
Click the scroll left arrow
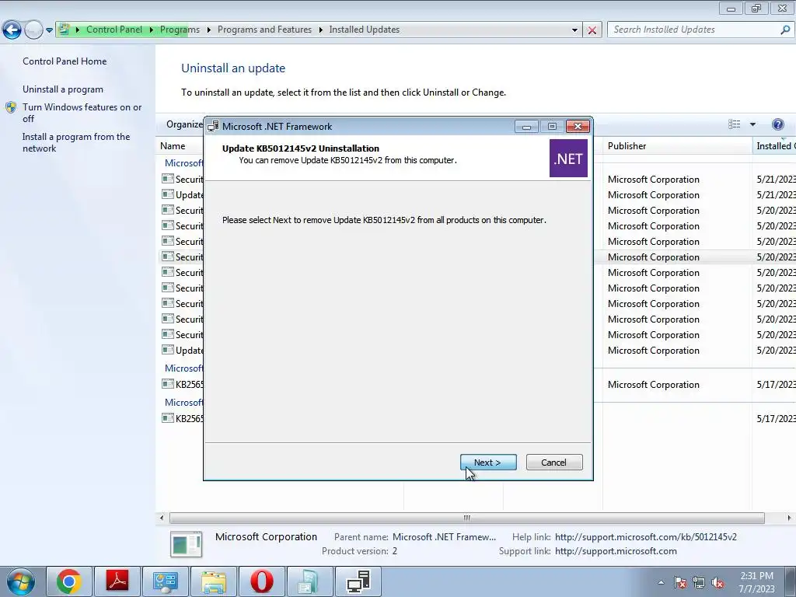click(x=162, y=518)
